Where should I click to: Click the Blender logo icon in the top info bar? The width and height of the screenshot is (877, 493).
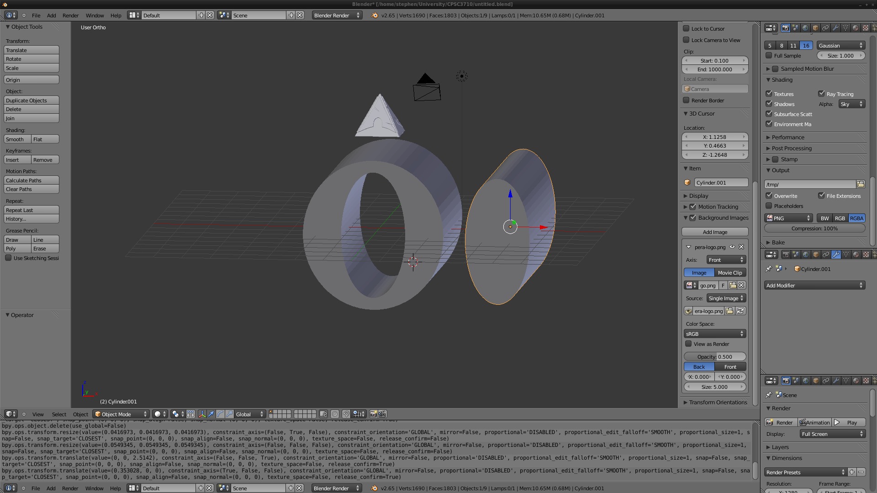tap(375, 15)
